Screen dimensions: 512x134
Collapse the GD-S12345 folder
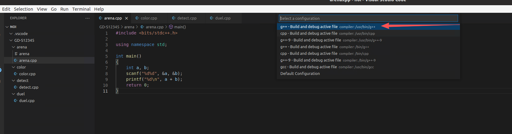pyautogui.click(x=11, y=40)
